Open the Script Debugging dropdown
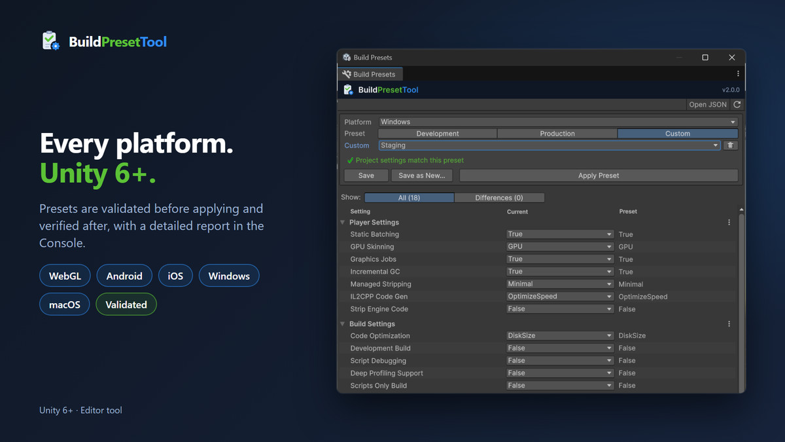 click(x=560, y=361)
